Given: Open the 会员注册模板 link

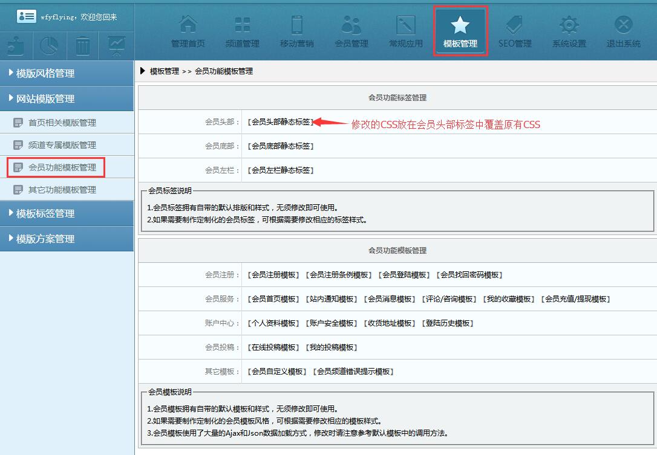Looking at the screenshot, I should 273,275.
